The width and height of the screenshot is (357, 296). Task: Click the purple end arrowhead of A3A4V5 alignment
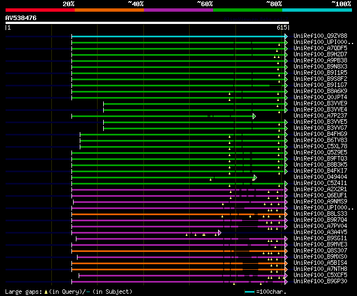click(x=220, y=233)
